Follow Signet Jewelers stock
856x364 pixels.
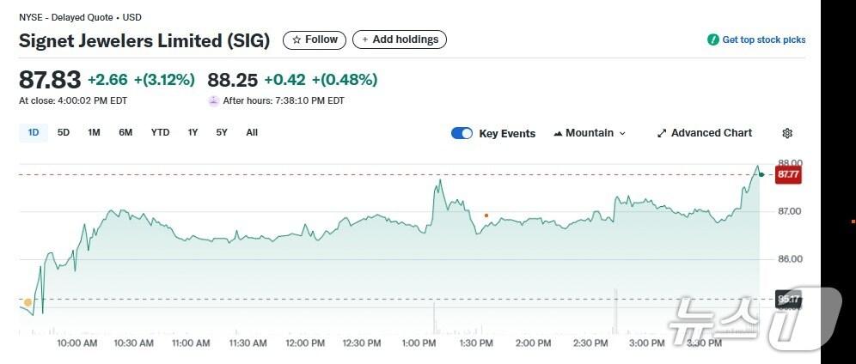(x=315, y=39)
